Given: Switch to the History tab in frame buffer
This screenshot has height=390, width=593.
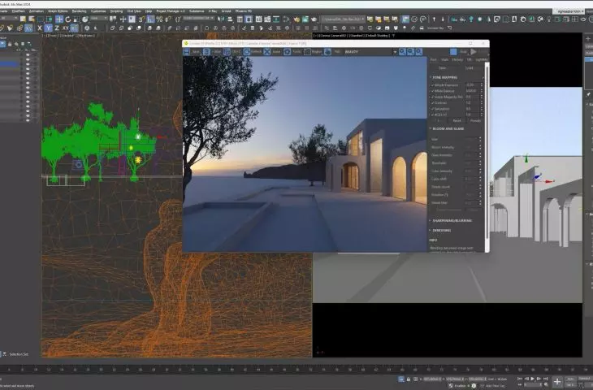Looking at the screenshot, I should pyautogui.click(x=457, y=60).
